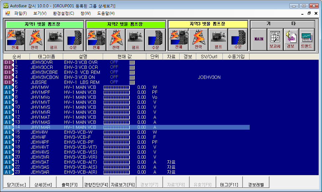Toggle JEHV3OVR OFF status indicator

click(132, 62)
